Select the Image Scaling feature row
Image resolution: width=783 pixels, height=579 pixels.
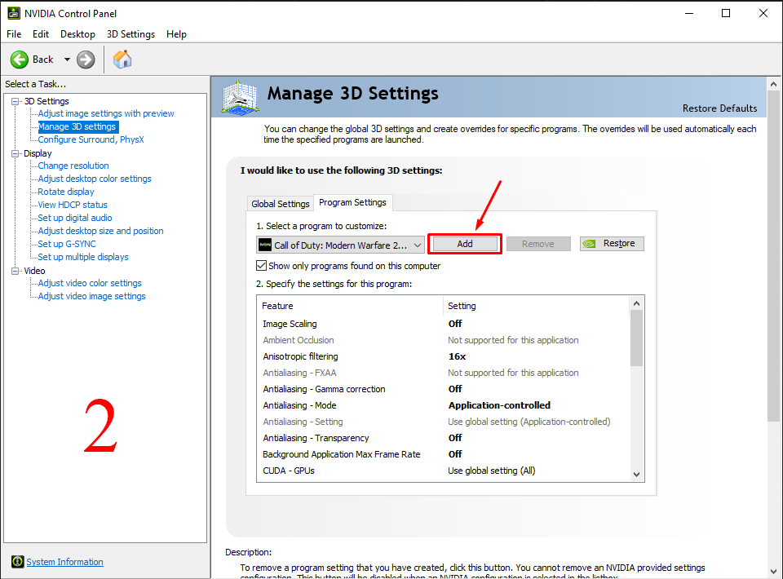pos(444,324)
